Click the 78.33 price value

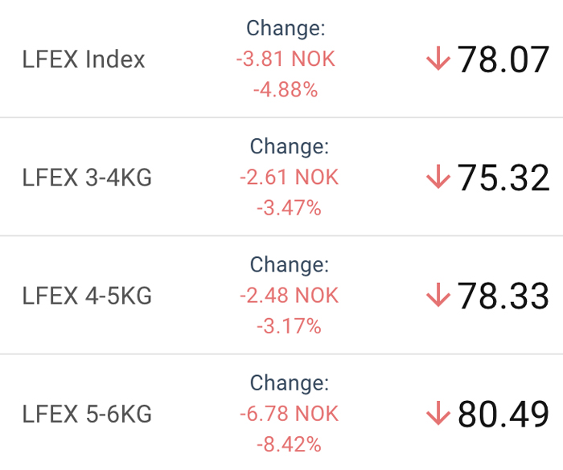pyautogui.click(x=503, y=296)
